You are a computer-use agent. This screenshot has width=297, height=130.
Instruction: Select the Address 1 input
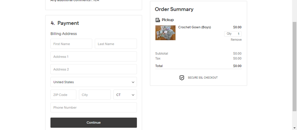(x=93, y=57)
